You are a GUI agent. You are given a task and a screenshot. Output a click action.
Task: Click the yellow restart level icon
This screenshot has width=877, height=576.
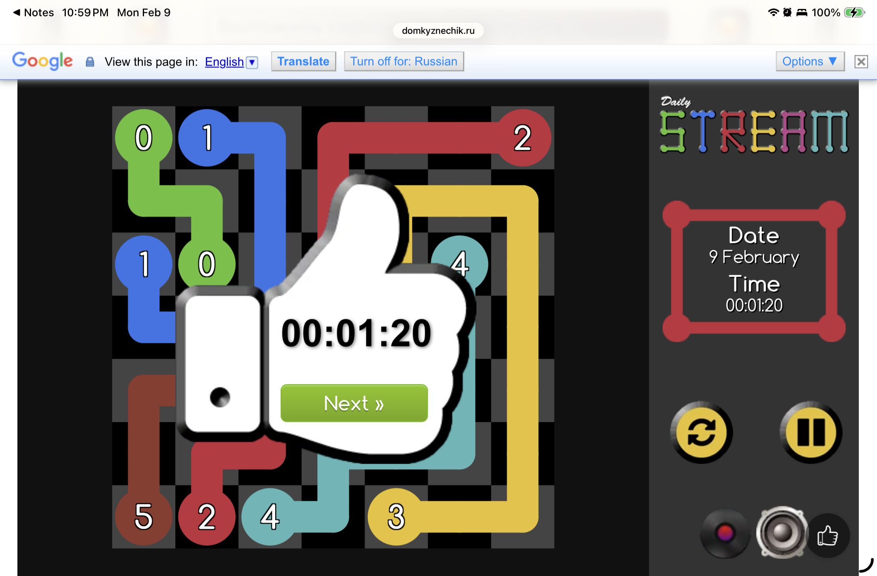click(701, 432)
